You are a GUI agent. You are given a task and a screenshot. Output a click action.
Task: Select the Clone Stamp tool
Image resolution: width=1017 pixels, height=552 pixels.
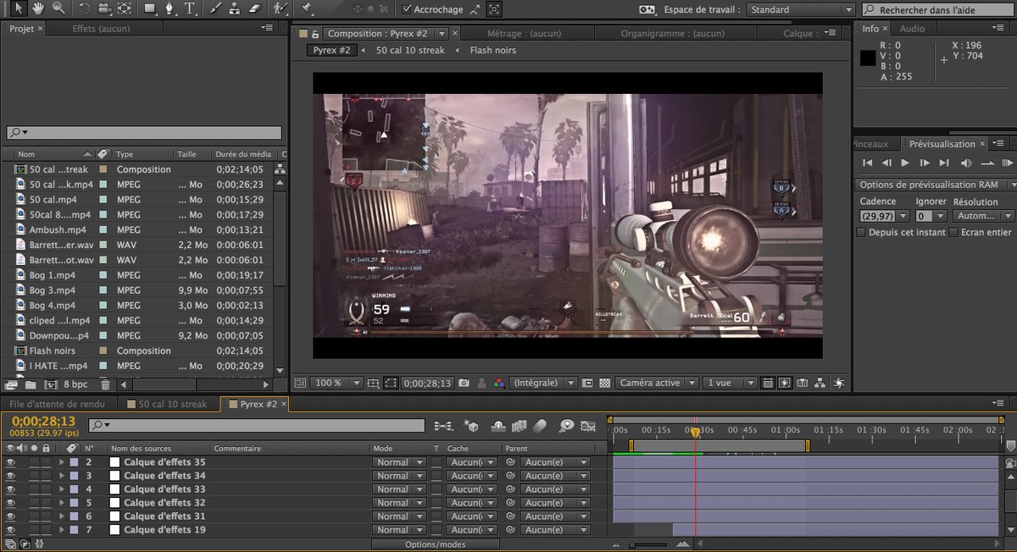pos(235,8)
